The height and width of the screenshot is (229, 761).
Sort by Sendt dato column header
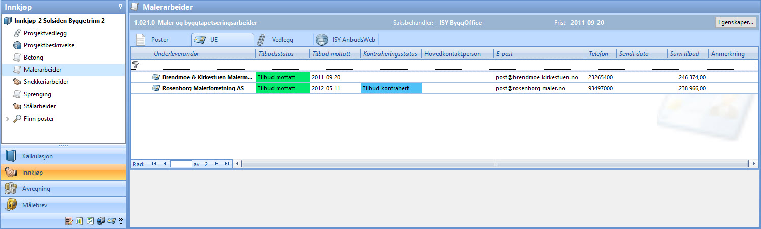point(642,54)
